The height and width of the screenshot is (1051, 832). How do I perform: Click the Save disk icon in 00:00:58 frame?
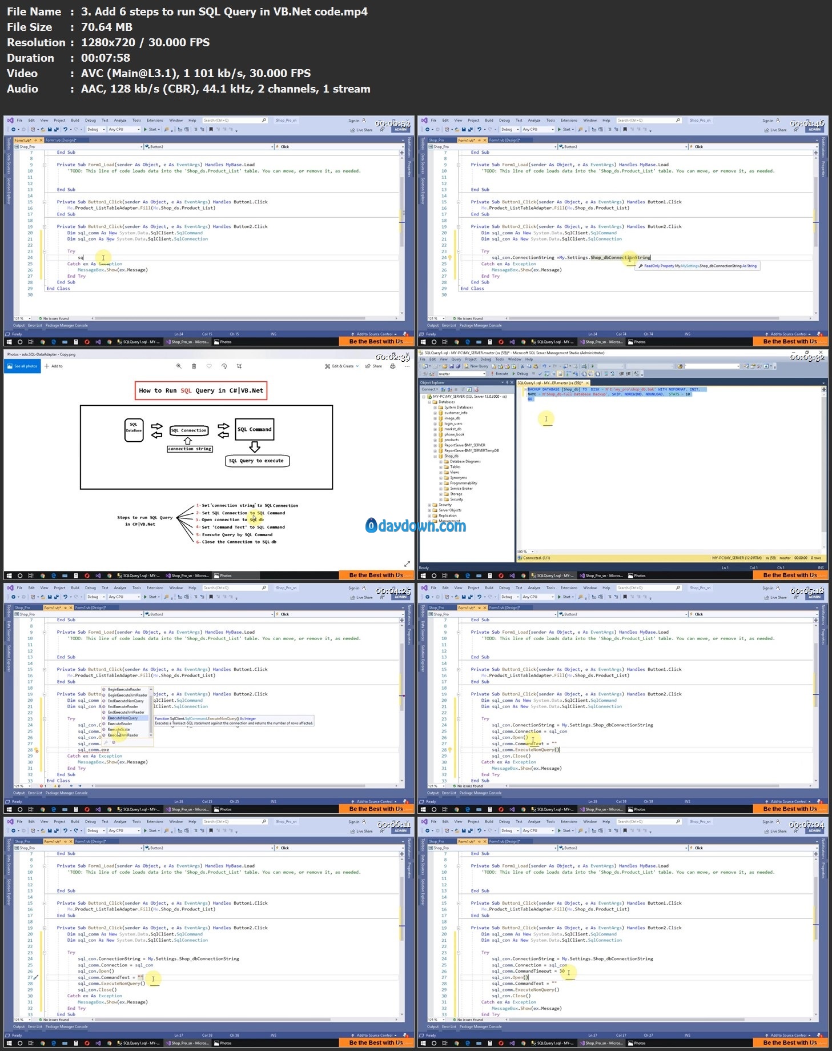pyautogui.click(x=49, y=130)
